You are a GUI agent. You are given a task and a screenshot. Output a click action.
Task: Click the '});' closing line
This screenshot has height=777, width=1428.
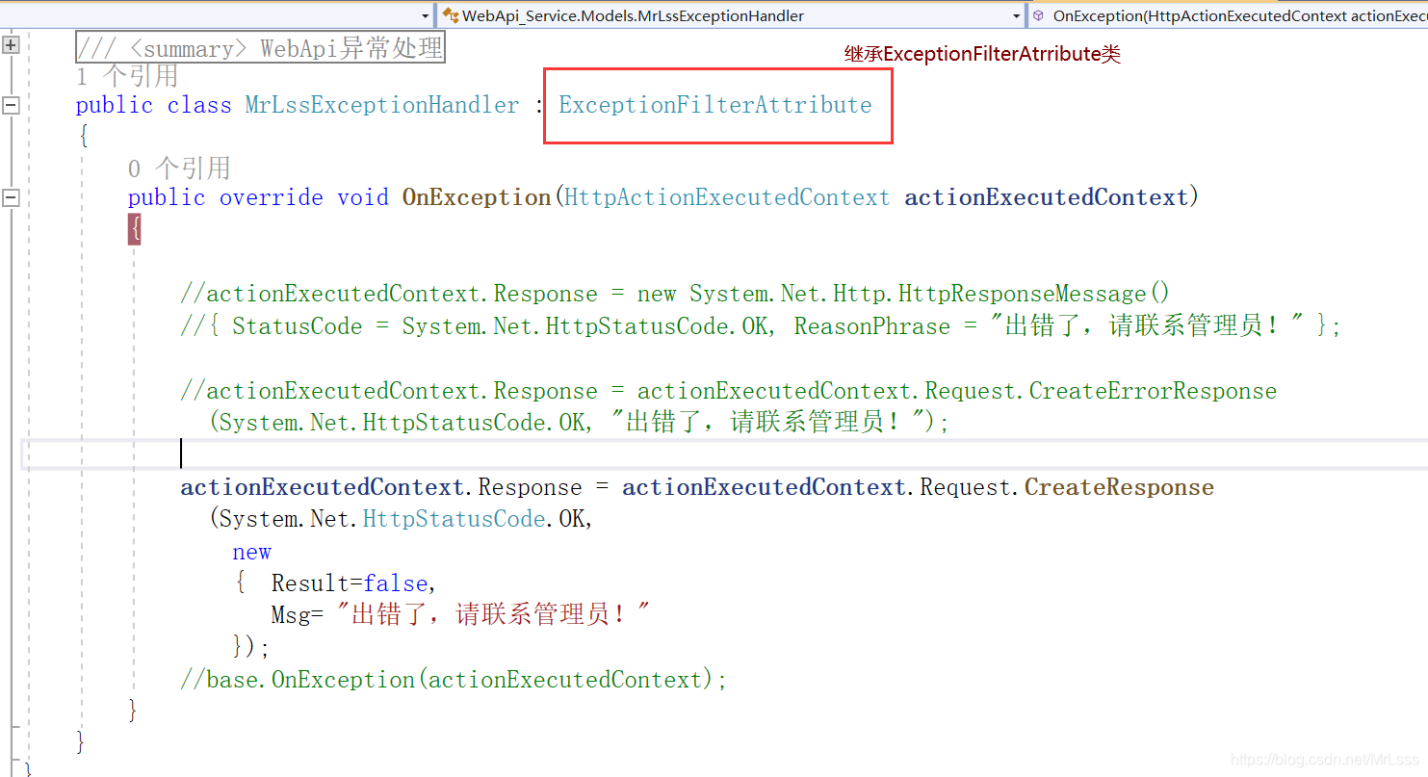(x=251, y=646)
